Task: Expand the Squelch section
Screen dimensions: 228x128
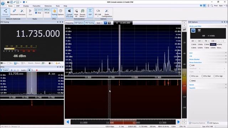Action: point(208,88)
